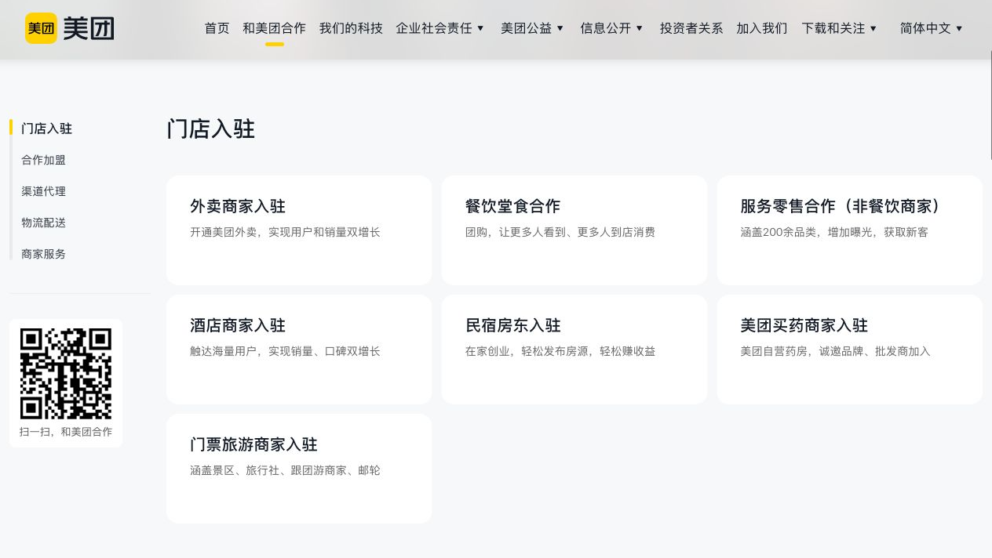Select 合作加盟 in the sidebar
The width and height of the screenshot is (992, 558).
coord(43,160)
